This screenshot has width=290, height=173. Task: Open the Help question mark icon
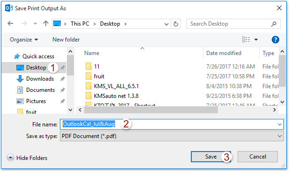(275, 40)
